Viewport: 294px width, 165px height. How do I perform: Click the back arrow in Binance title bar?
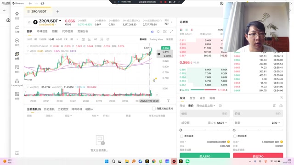coord(30,3)
